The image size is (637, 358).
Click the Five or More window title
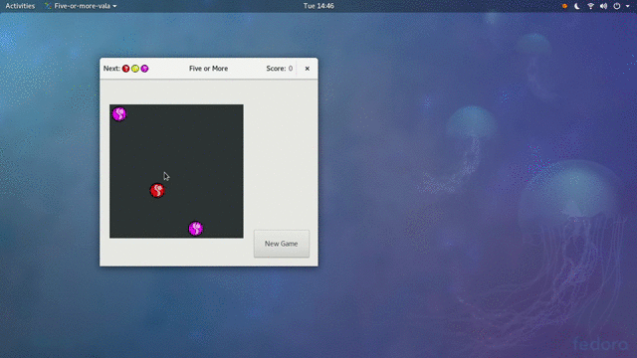(x=208, y=69)
